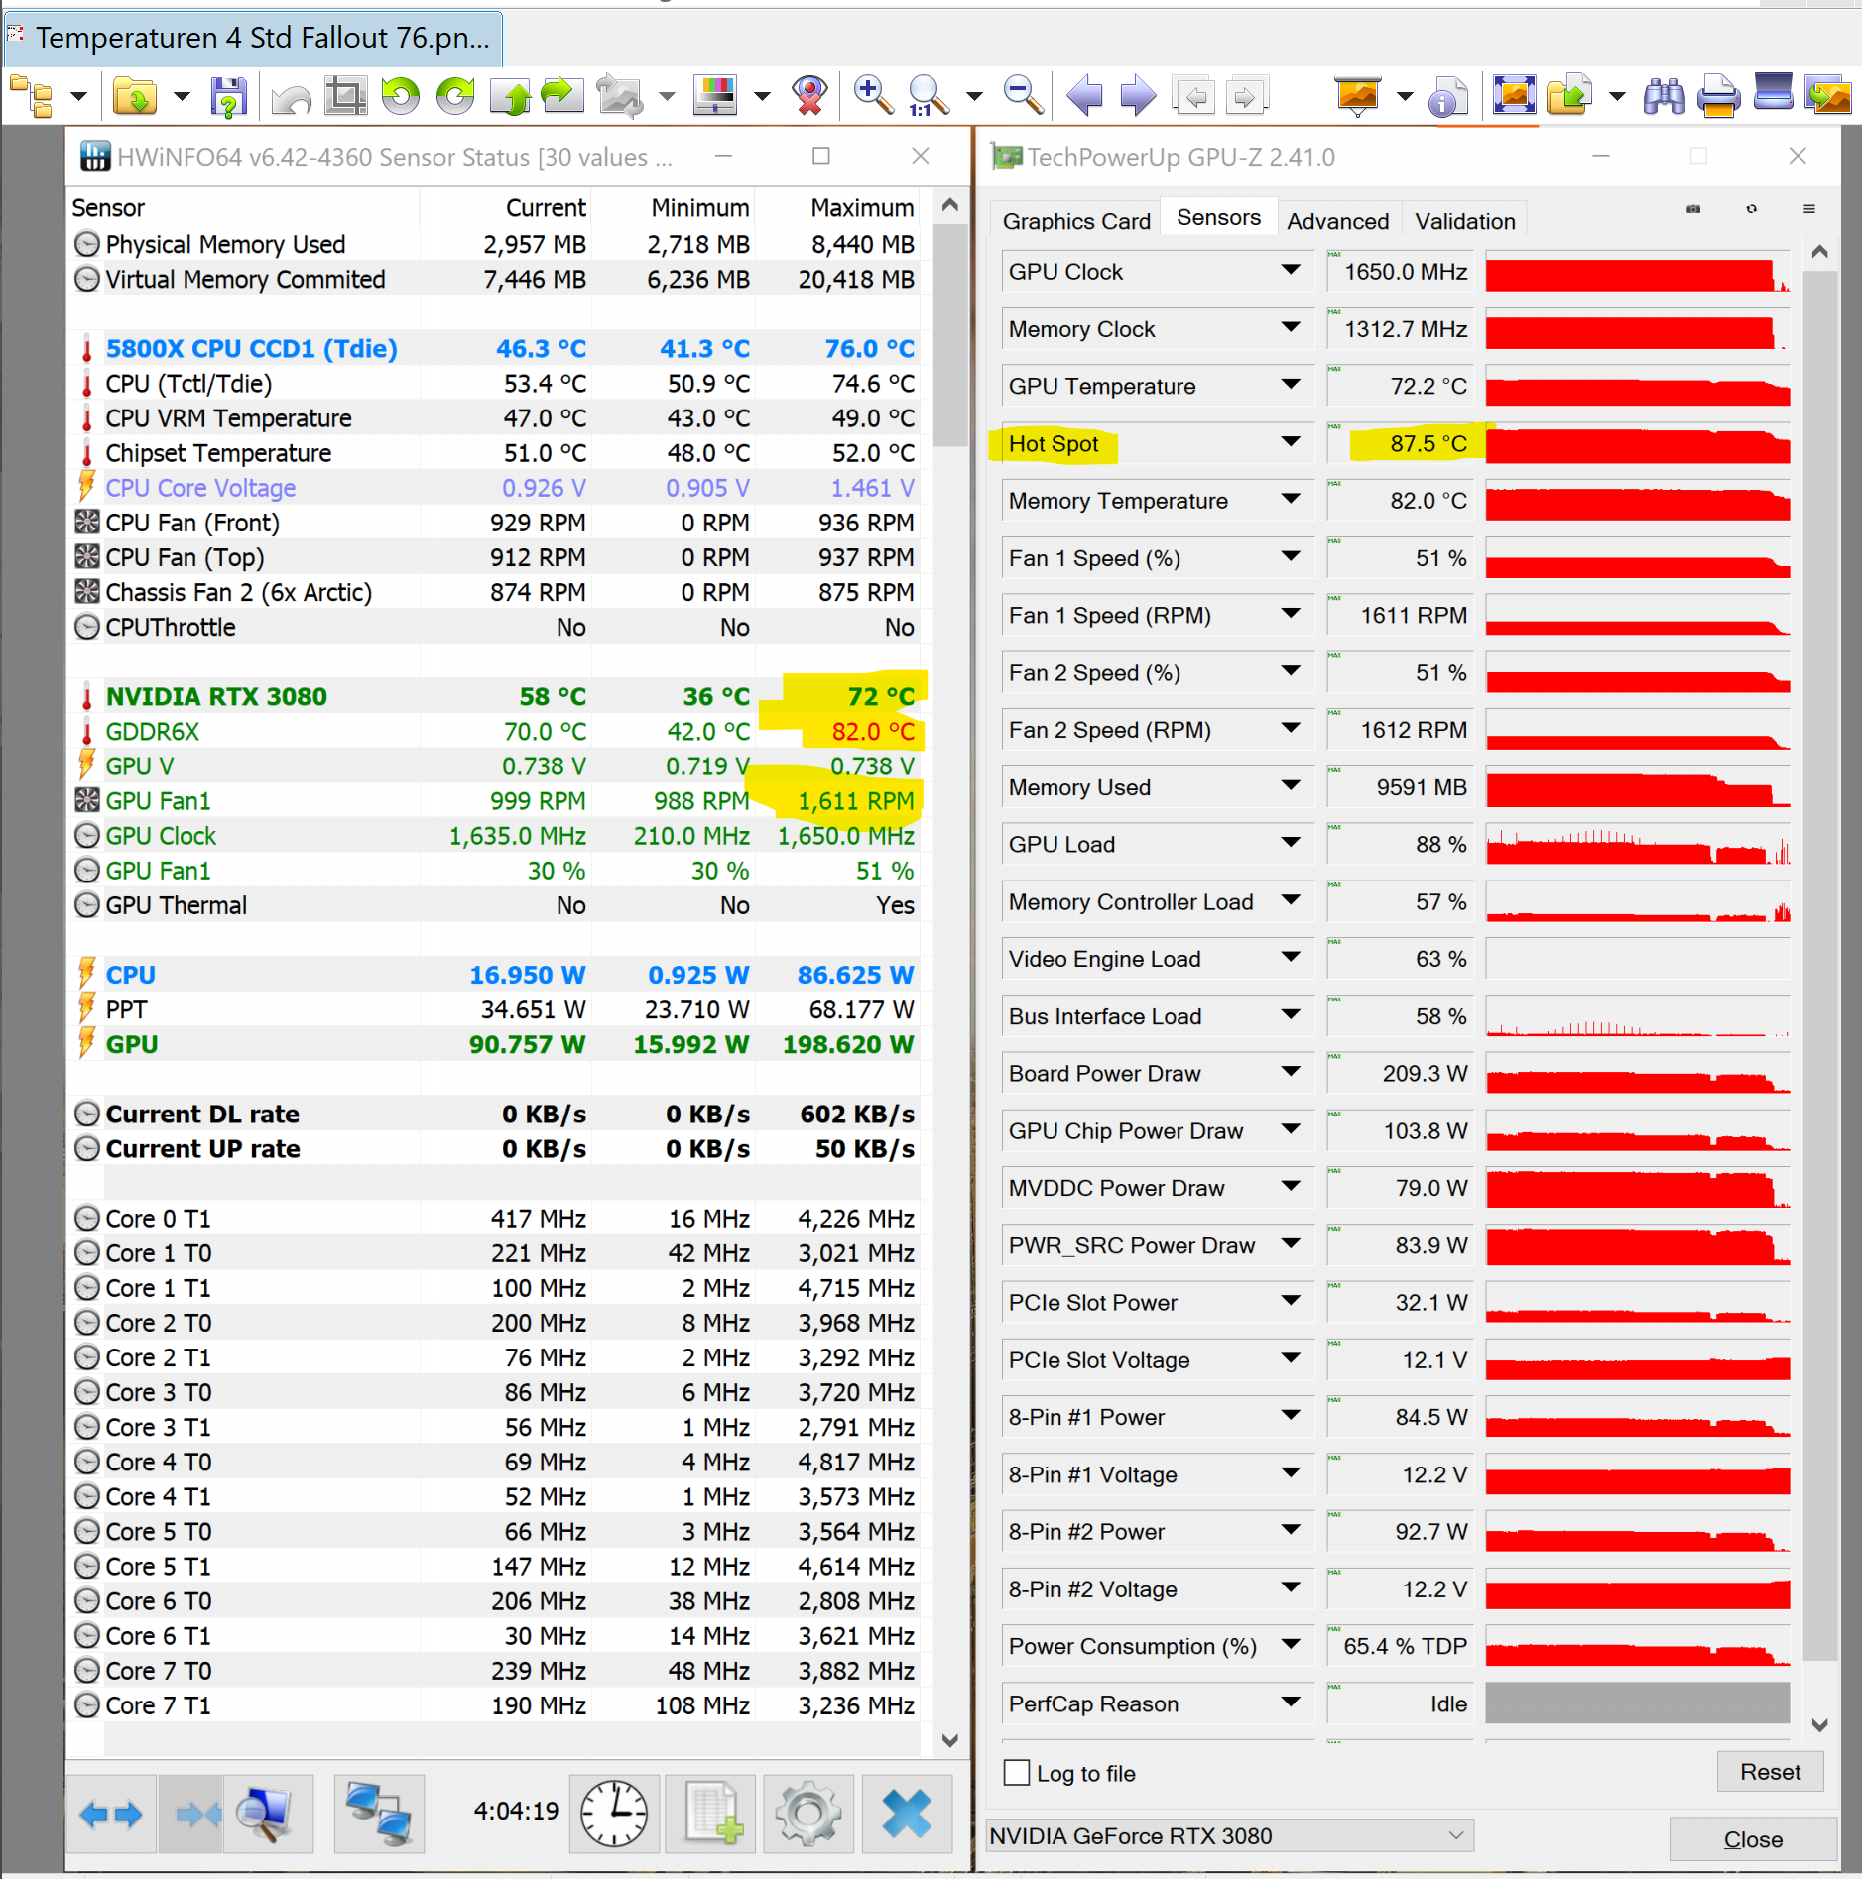
Task: Open the Advanced tab
Action: pos(1337,220)
